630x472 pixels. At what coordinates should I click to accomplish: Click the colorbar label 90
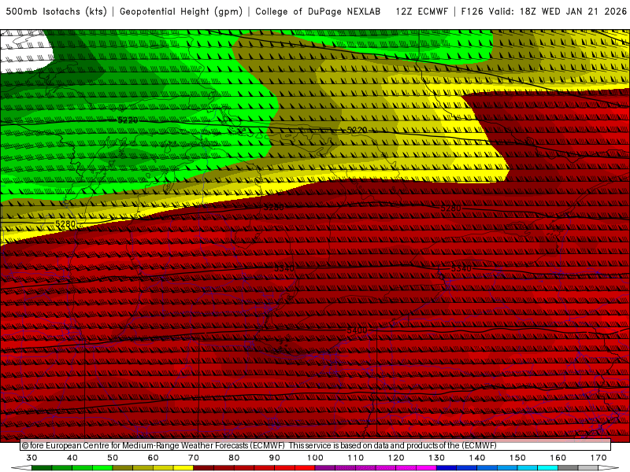[275, 458]
